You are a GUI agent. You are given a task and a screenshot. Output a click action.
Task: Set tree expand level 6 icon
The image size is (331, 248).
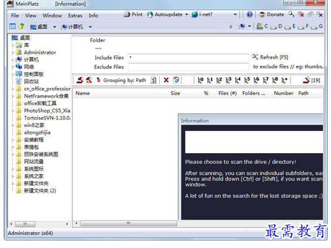coord(256,80)
